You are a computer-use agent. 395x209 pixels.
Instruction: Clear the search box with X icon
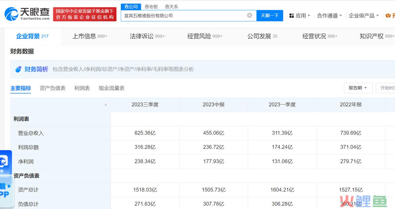[250, 15]
